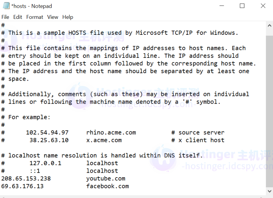Click on the 208.65.153.238 IP address

point(26,178)
